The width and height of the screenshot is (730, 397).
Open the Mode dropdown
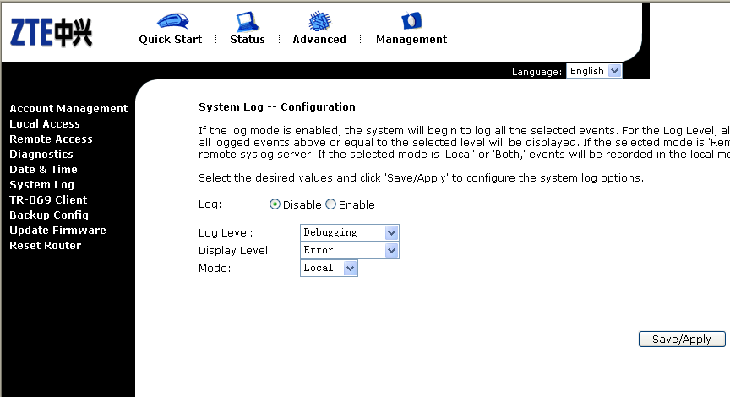tap(329, 268)
